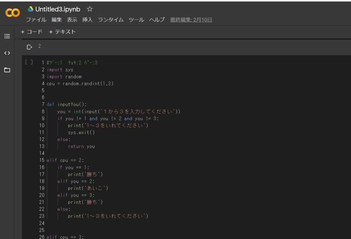
Task: Open the 表示 menu
Action: (x=72, y=20)
